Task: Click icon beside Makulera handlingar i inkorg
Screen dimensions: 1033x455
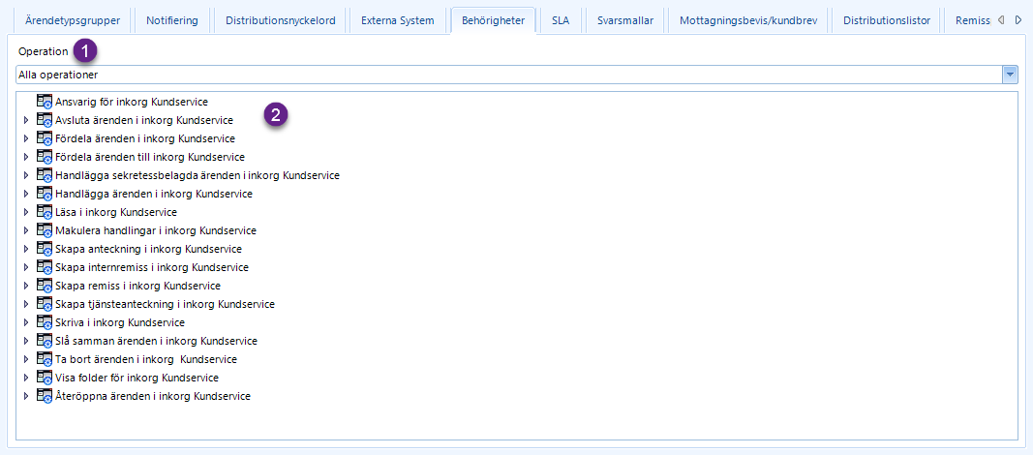Action: tap(45, 231)
